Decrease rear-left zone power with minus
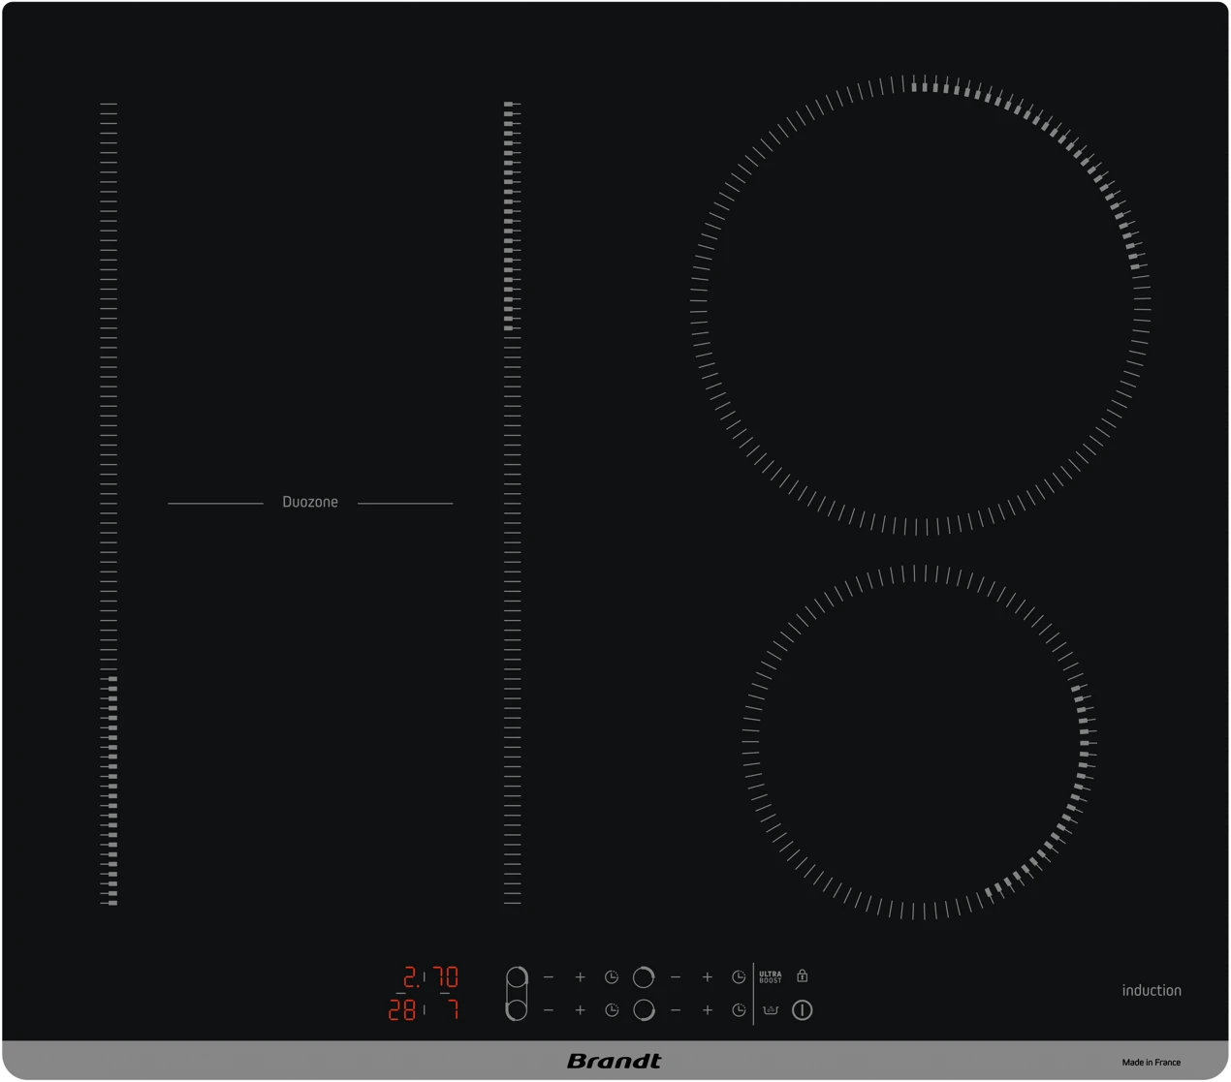The image size is (1231, 1082). (549, 977)
